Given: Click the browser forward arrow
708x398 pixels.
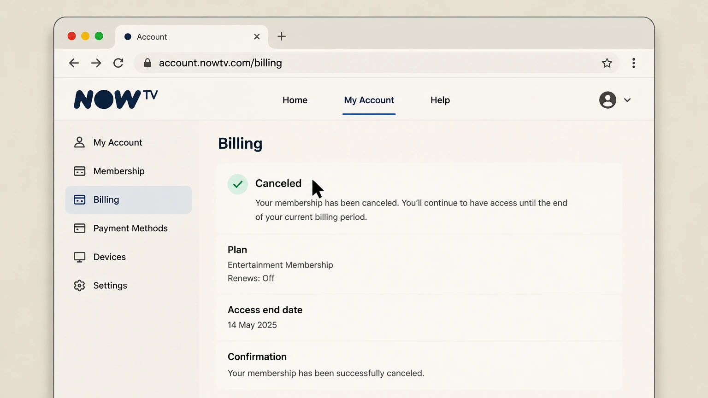Looking at the screenshot, I should point(96,63).
